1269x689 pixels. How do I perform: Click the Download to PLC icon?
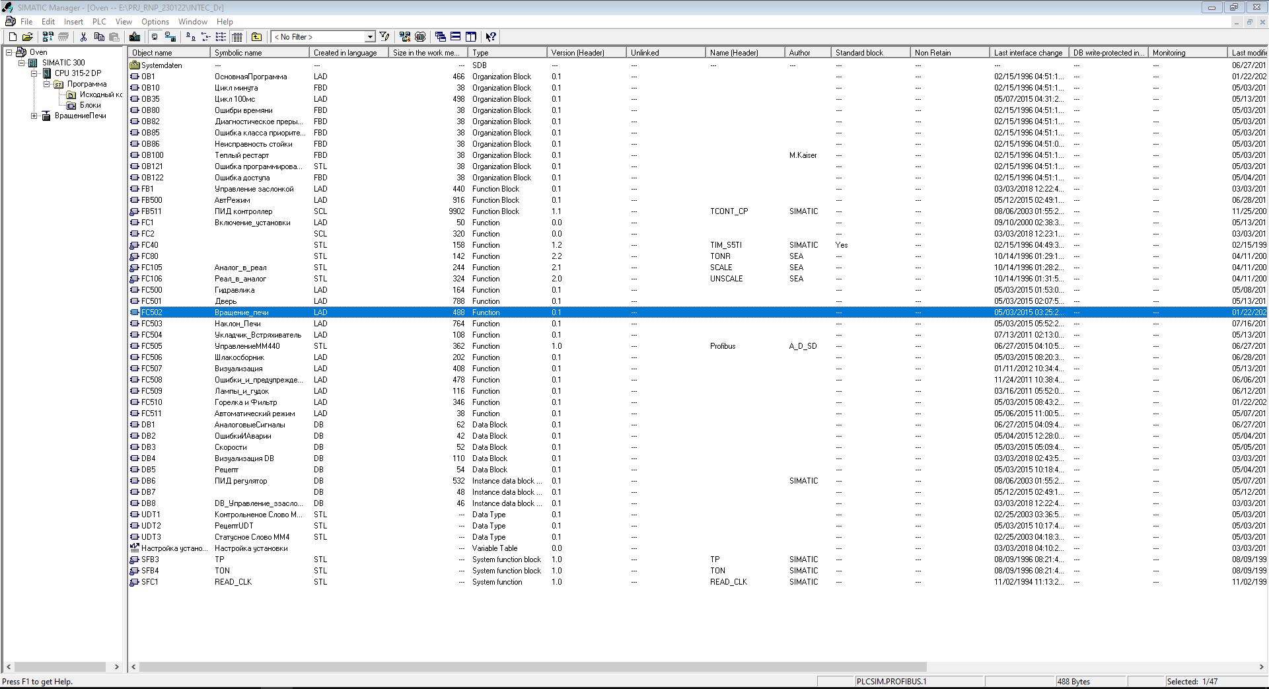pos(135,37)
